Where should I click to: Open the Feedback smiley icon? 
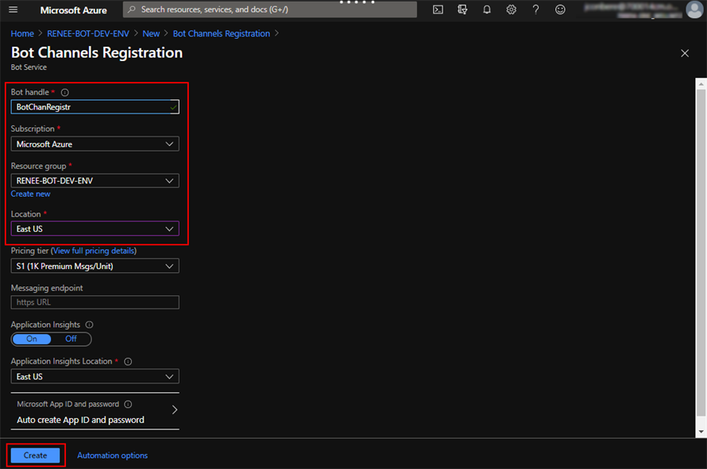click(559, 10)
